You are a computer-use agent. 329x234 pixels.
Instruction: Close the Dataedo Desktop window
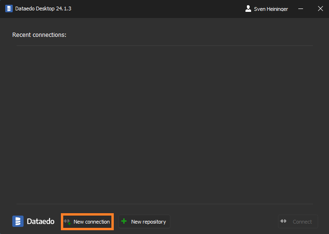point(320,9)
